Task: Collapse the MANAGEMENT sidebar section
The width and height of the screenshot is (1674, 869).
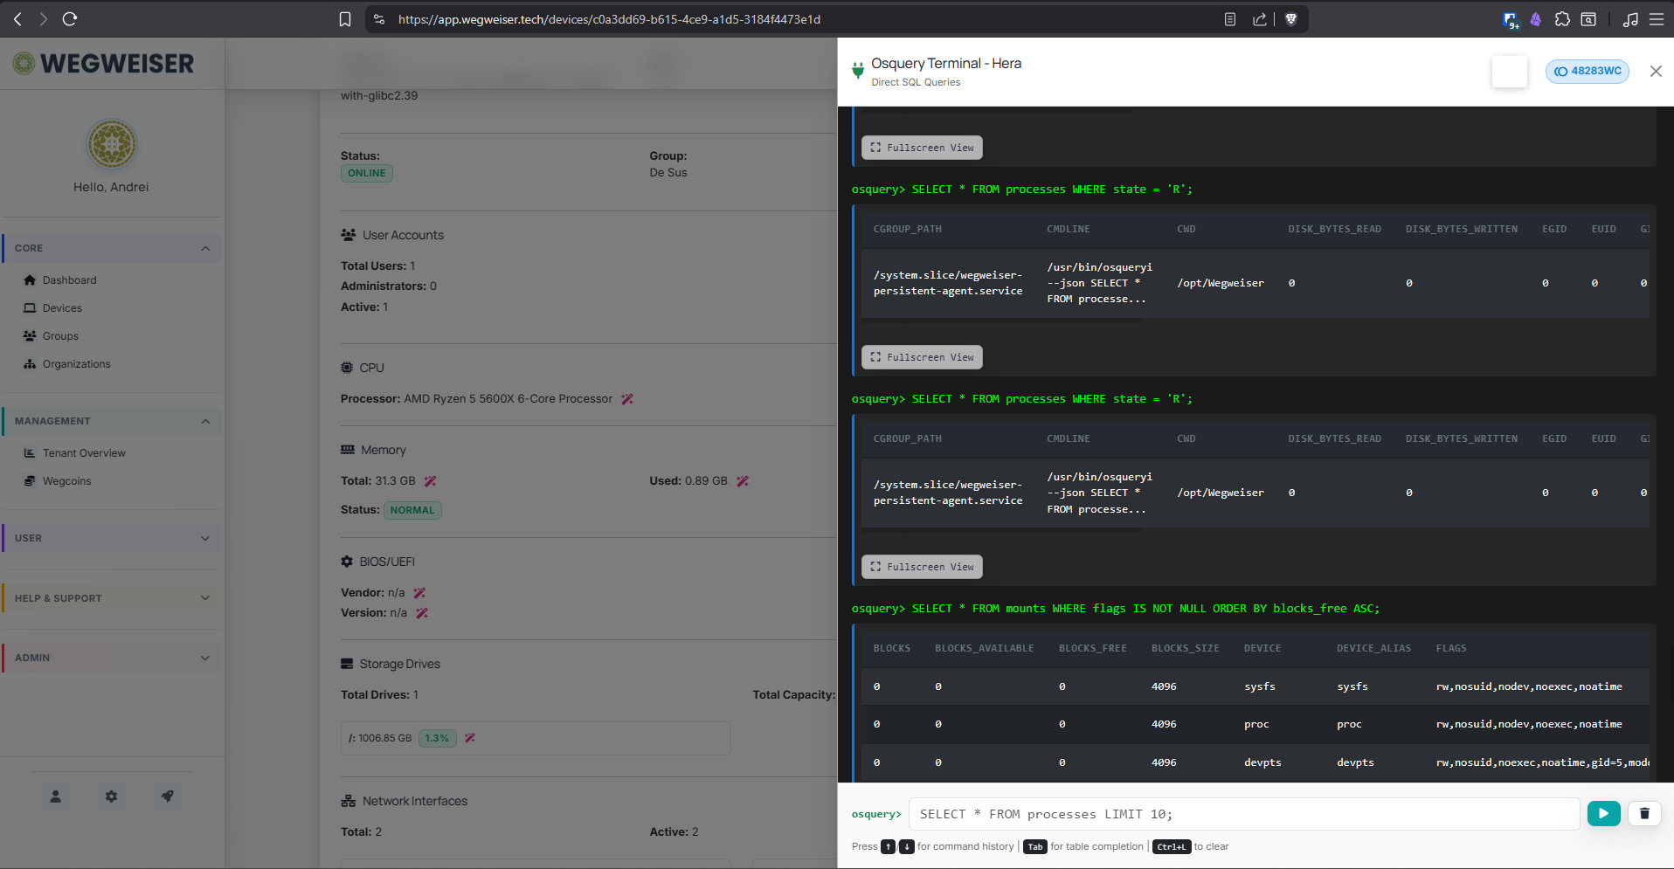Action: point(204,421)
